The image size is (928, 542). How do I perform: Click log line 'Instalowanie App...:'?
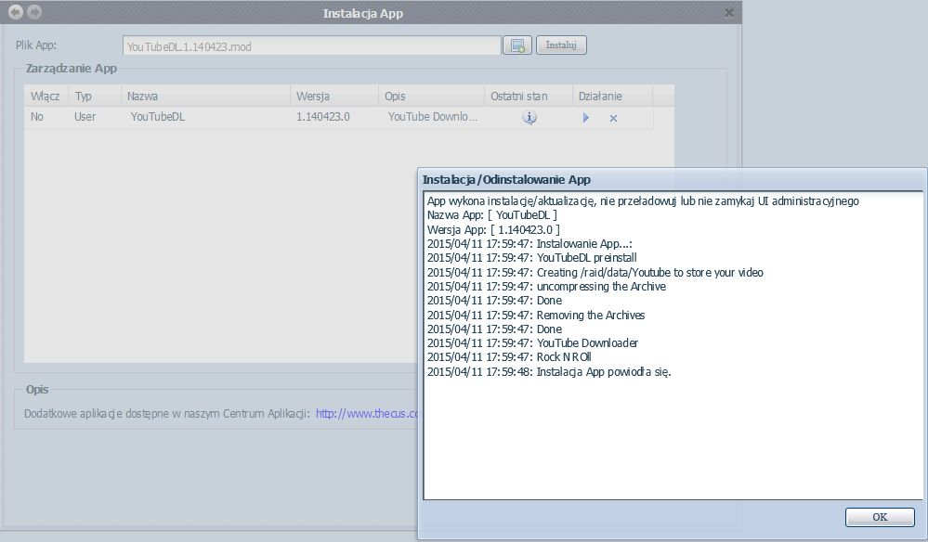529,243
